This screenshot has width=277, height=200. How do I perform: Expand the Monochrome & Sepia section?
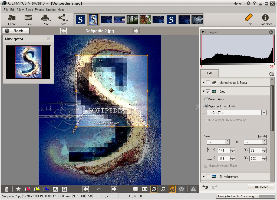tap(203, 82)
